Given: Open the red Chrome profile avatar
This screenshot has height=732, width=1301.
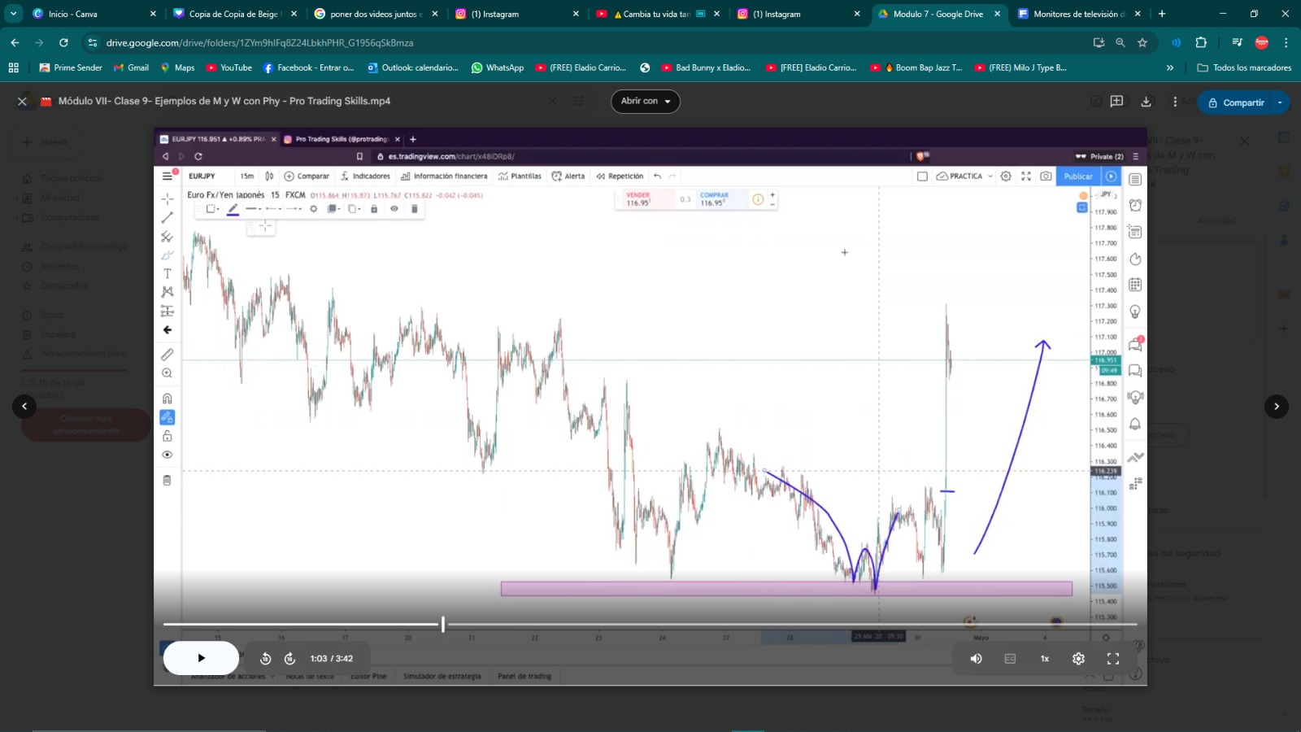Looking at the screenshot, I should coord(1262,42).
